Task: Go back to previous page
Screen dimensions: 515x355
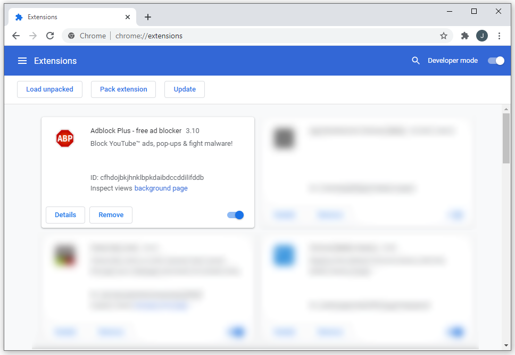Action: click(x=16, y=36)
